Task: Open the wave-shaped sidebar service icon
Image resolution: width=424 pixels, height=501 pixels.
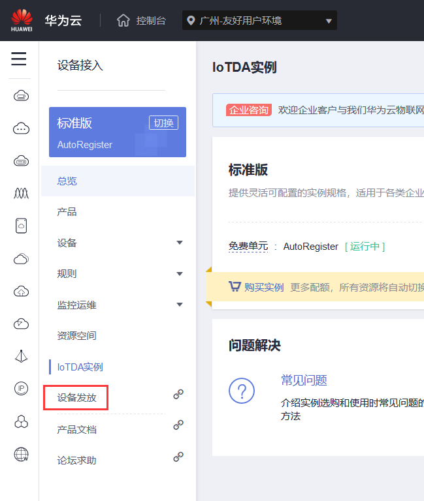Action: coord(21,193)
